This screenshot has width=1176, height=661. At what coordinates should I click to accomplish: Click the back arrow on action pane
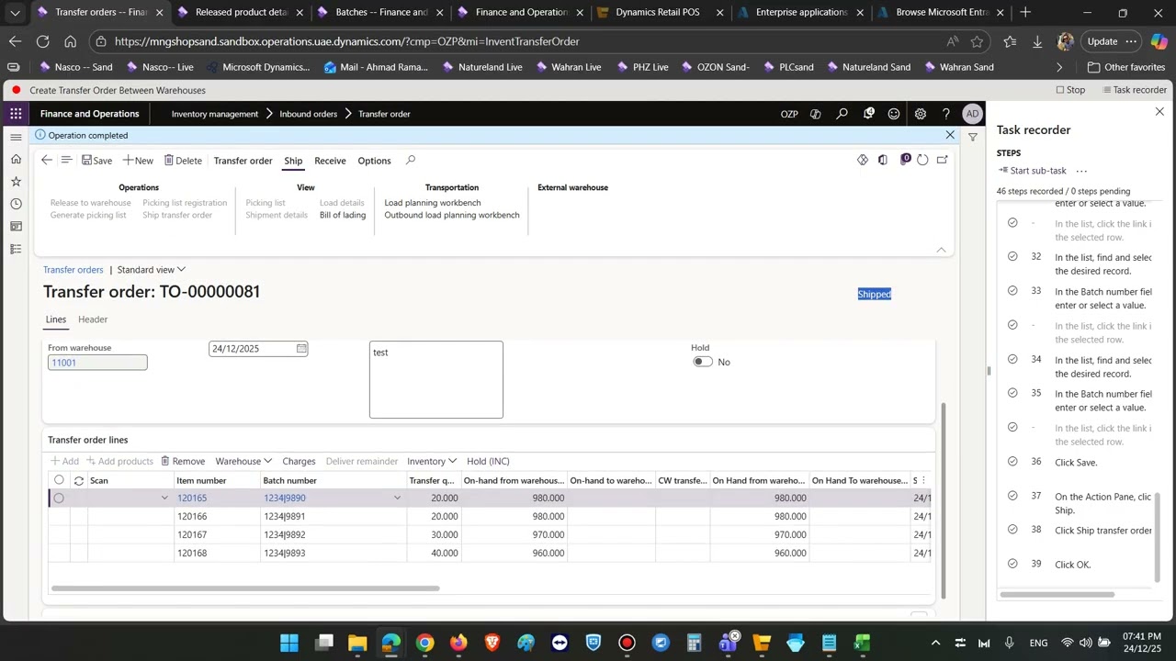coord(47,160)
